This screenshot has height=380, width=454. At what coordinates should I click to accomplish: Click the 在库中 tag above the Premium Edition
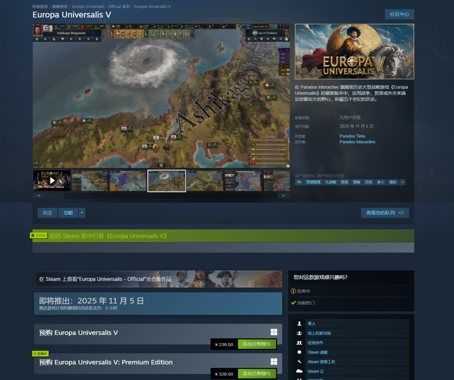[x=40, y=354]
